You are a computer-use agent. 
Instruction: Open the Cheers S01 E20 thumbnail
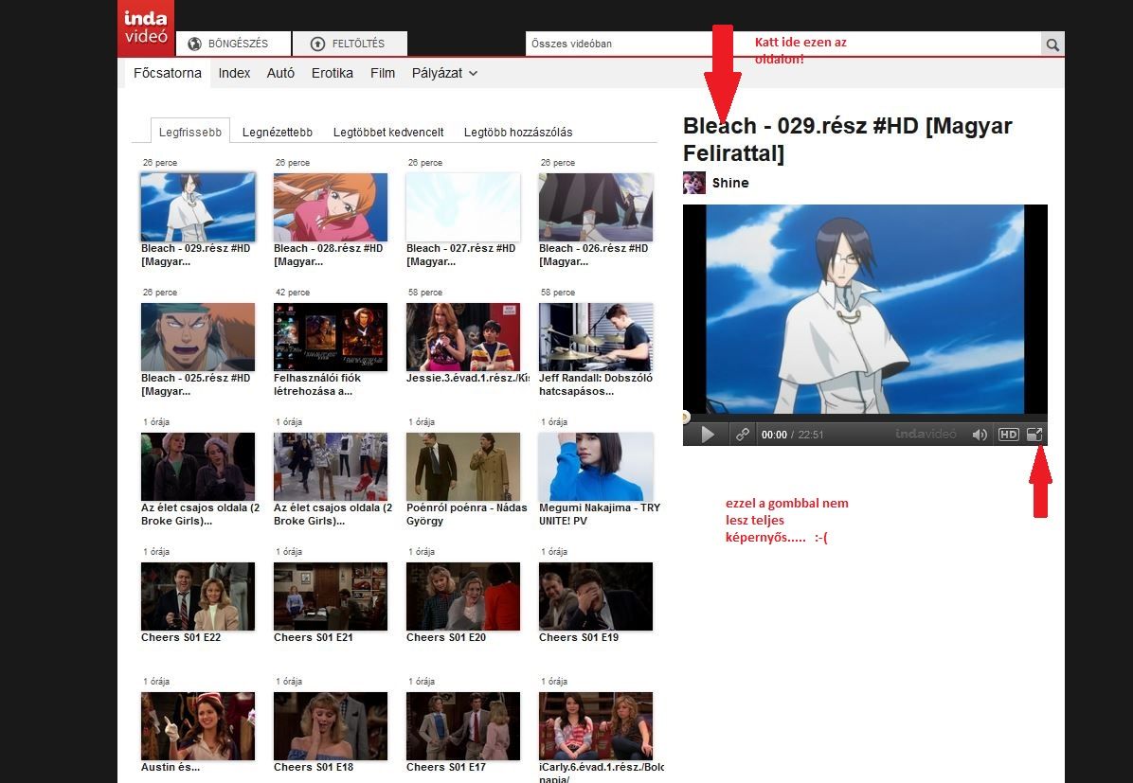coord(463,596)
